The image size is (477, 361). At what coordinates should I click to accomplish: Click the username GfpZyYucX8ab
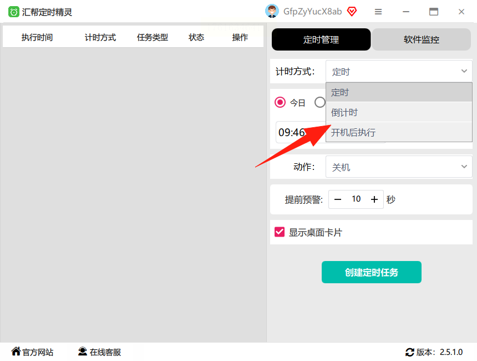pos(312,12)
